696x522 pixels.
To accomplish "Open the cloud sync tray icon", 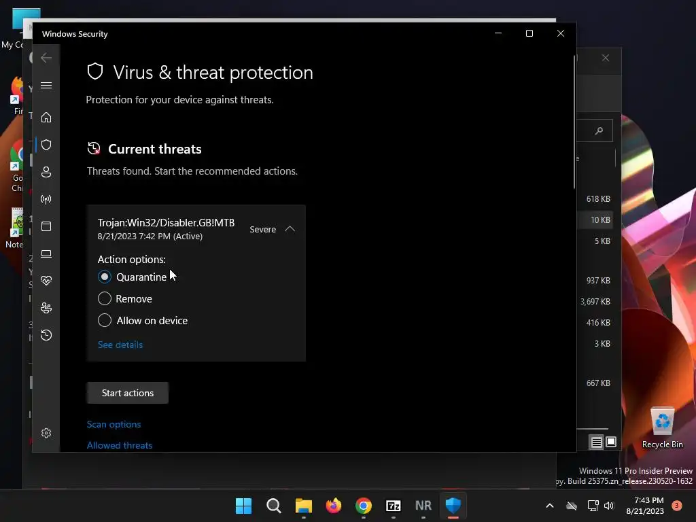I will coord(572,506).
